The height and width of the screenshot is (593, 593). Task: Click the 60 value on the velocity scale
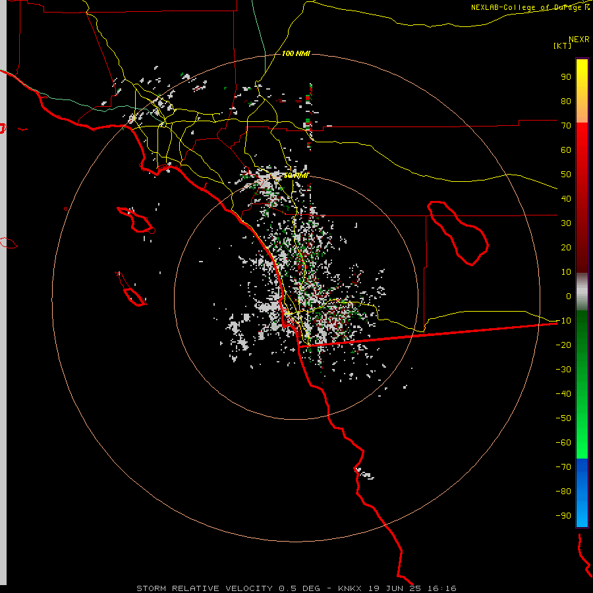click(566, 150)
